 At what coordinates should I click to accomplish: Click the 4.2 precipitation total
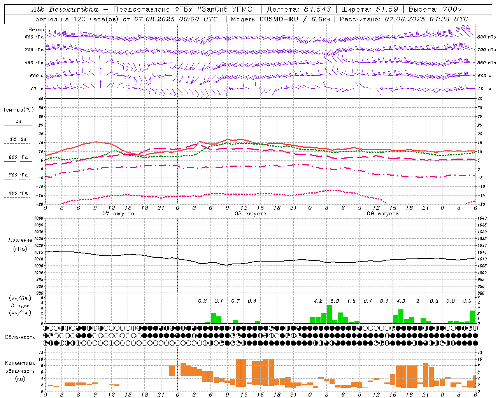click(318, 301)
